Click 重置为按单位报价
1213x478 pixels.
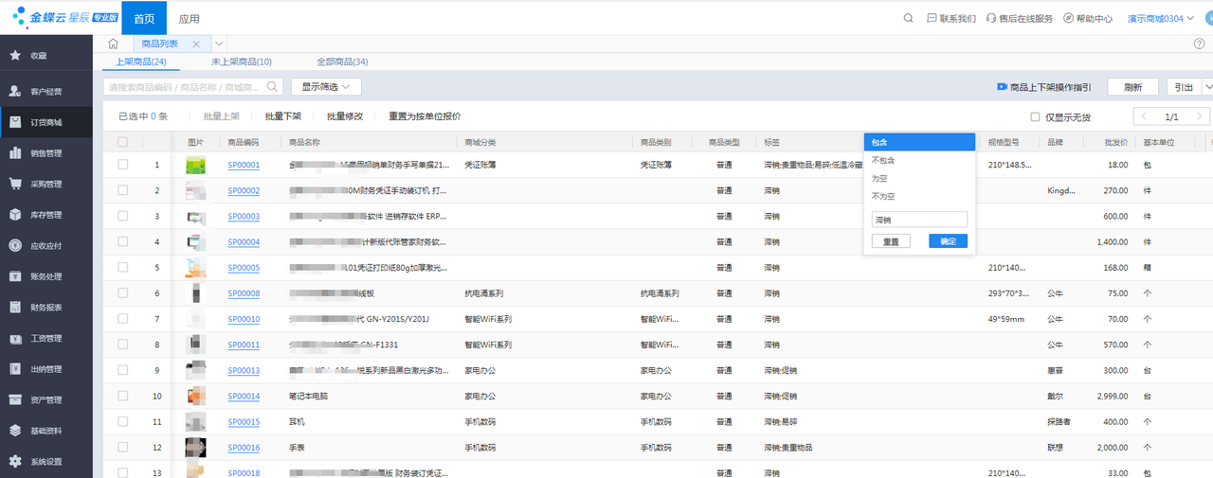[x=425, y=116]
